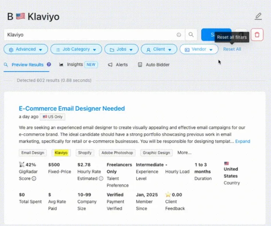Click the Alerts megaphone icon
Image resolution: width=271 pixels, height=226 pixels.
coord(110,65)
